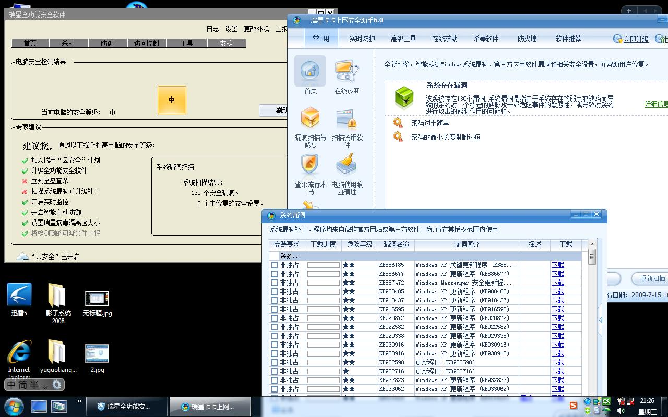This screenshot has height=417, width=668.
Task: Toggle the 半 half-width mode on IME bar
Action: (x=34, y=385)
